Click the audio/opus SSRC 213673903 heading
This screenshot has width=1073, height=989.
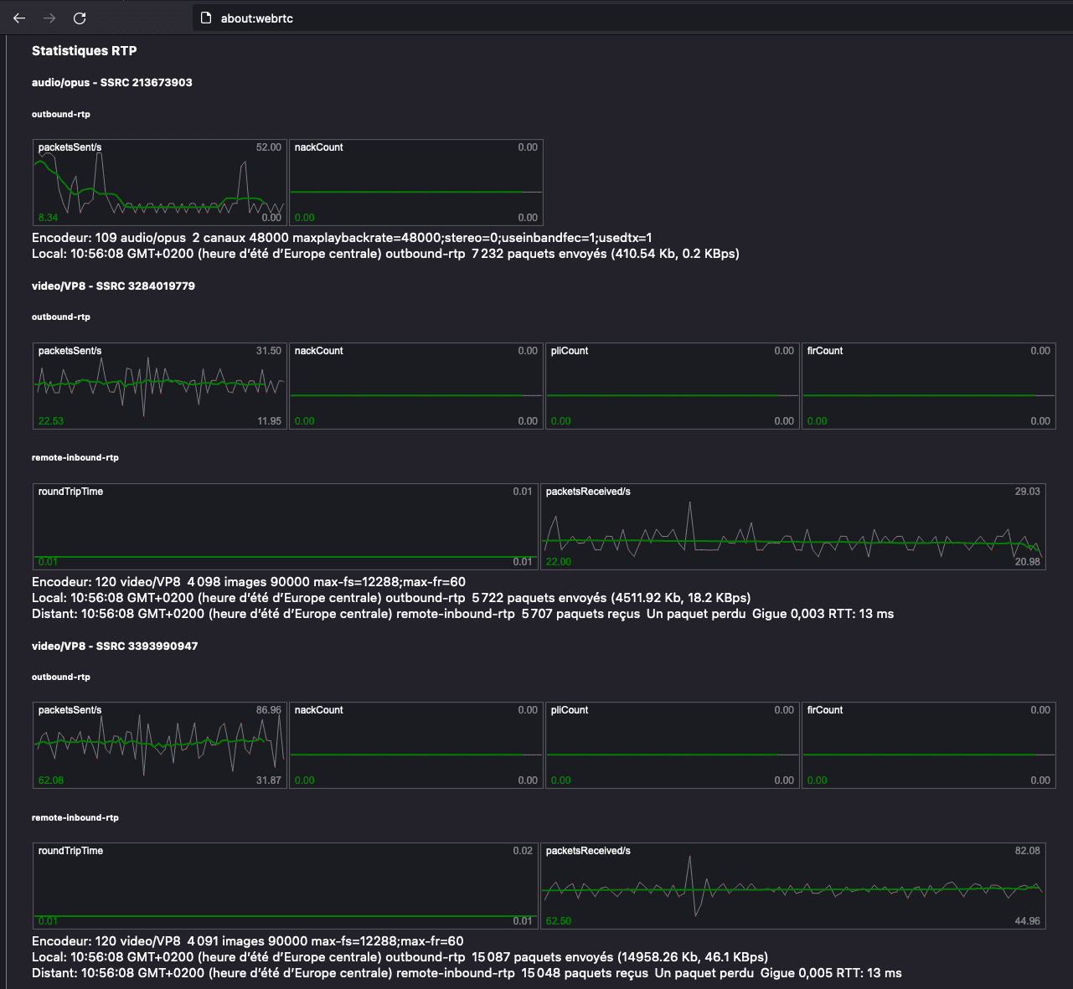[111, 82]
